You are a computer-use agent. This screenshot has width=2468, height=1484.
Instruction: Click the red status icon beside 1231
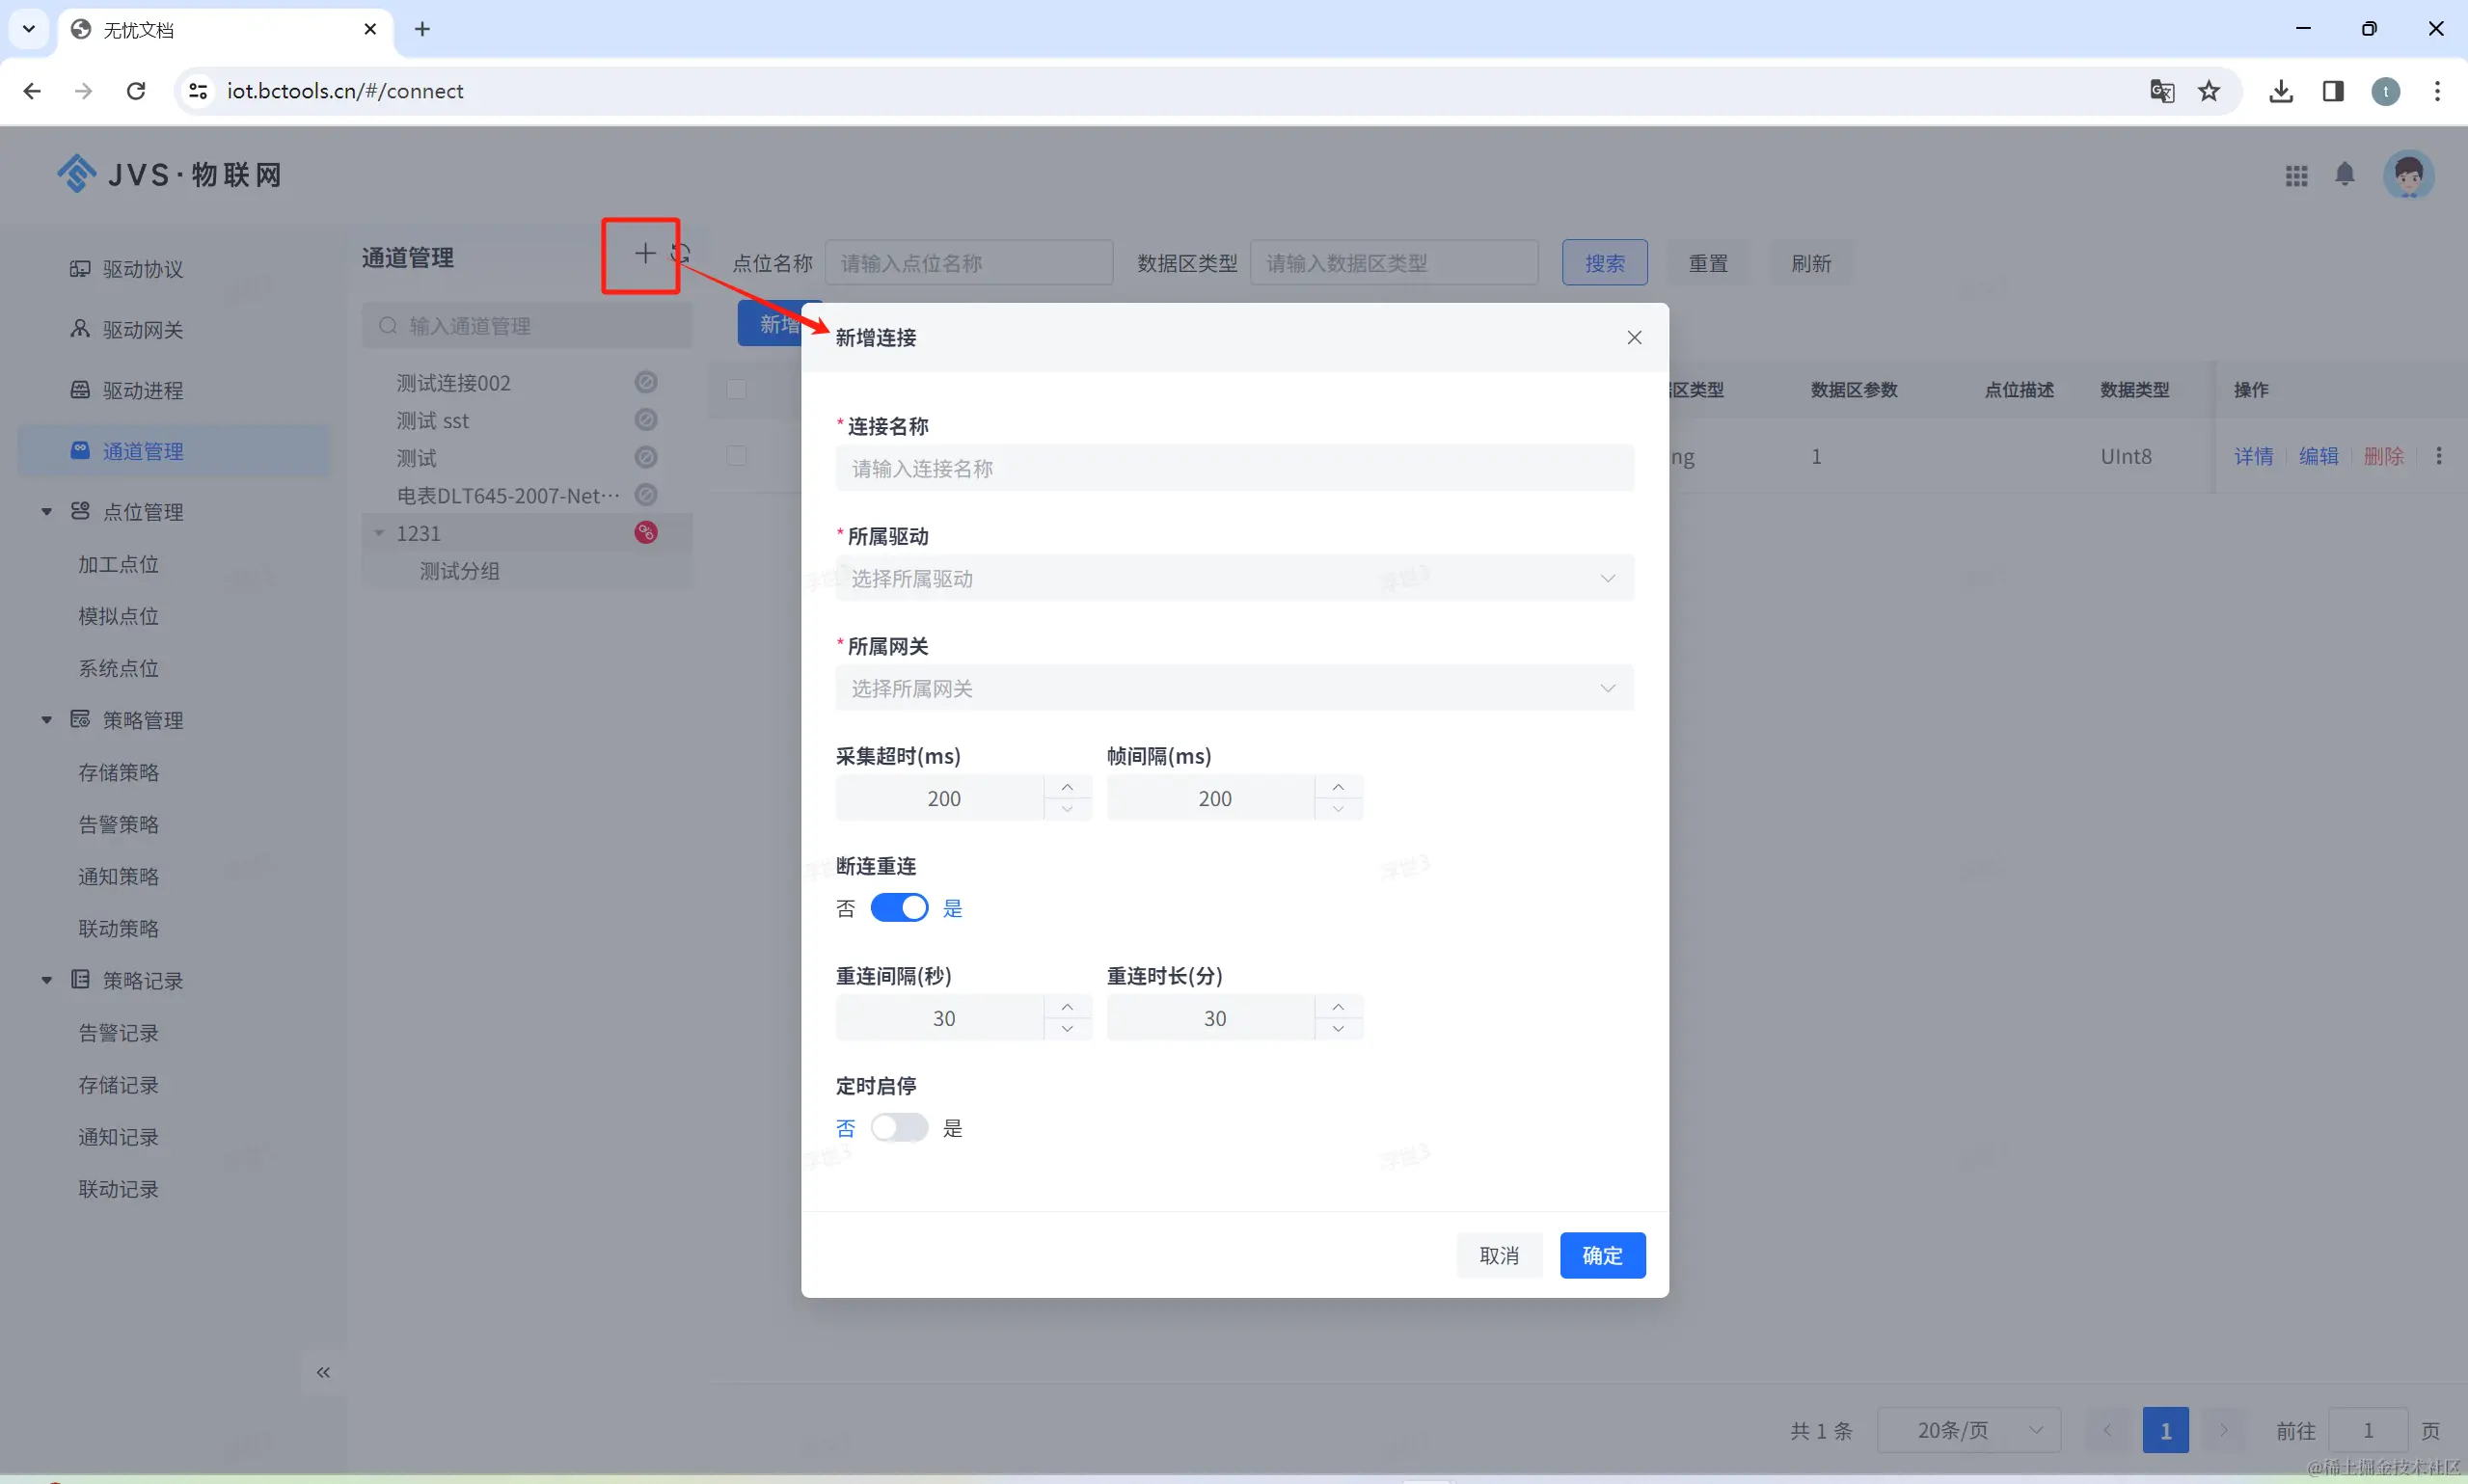pyautogui.click(x=646, y=533)
